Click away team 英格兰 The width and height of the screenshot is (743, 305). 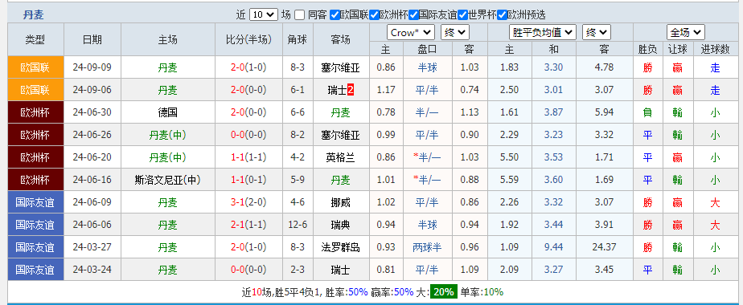coord(340,157)
